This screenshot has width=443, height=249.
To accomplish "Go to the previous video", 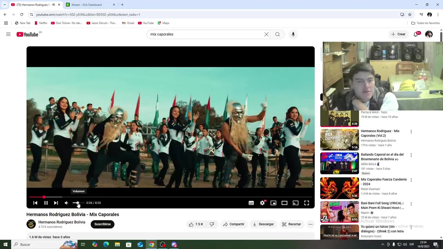I will [35, 203].
